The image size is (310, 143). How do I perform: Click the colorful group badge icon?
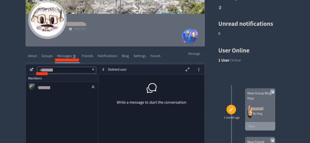coord(190,36)
